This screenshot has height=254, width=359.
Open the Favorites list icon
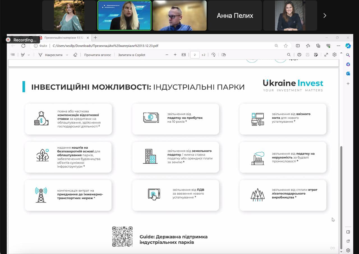tap(308, 46)
